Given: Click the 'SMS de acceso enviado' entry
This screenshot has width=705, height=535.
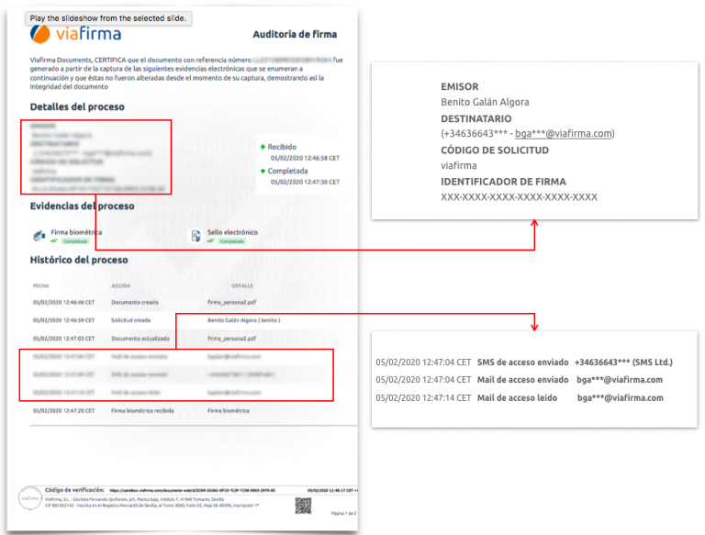Looking at the screenshot, I should pos(522,362).
